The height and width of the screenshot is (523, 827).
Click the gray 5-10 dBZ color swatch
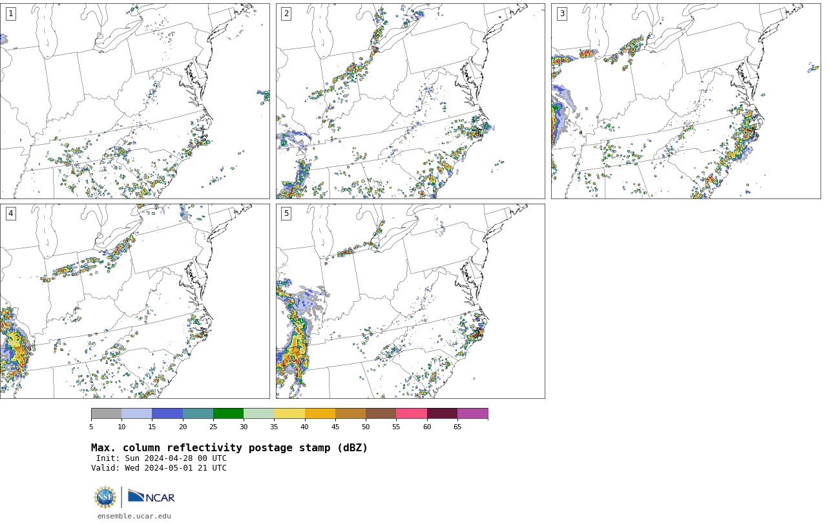(x=106, y=414)
